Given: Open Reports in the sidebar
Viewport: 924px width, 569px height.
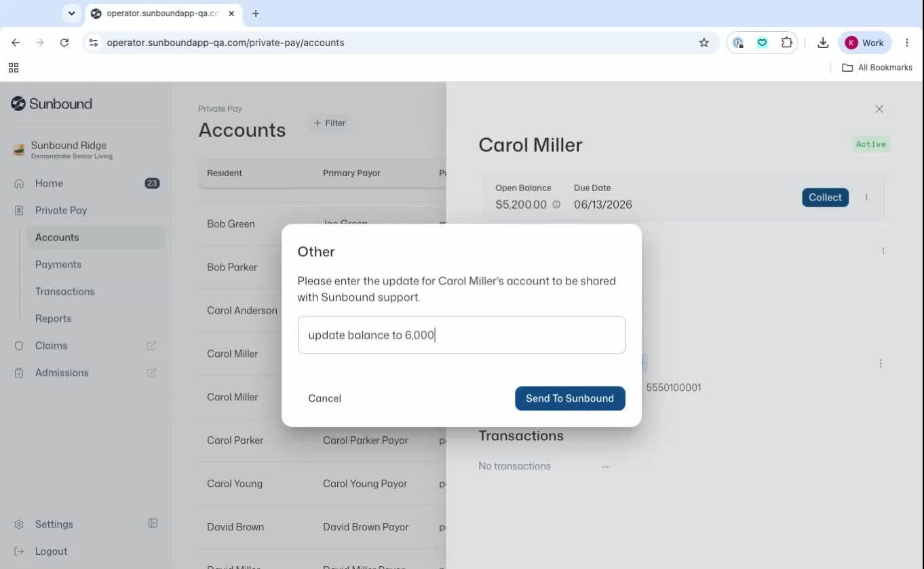Looking at the screenshot, I should [x=53, y=319].
